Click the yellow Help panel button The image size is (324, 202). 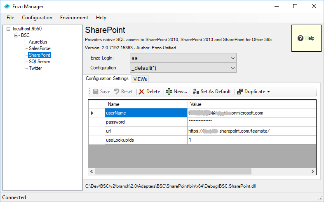pyautogui.click(x=306, y=38)
